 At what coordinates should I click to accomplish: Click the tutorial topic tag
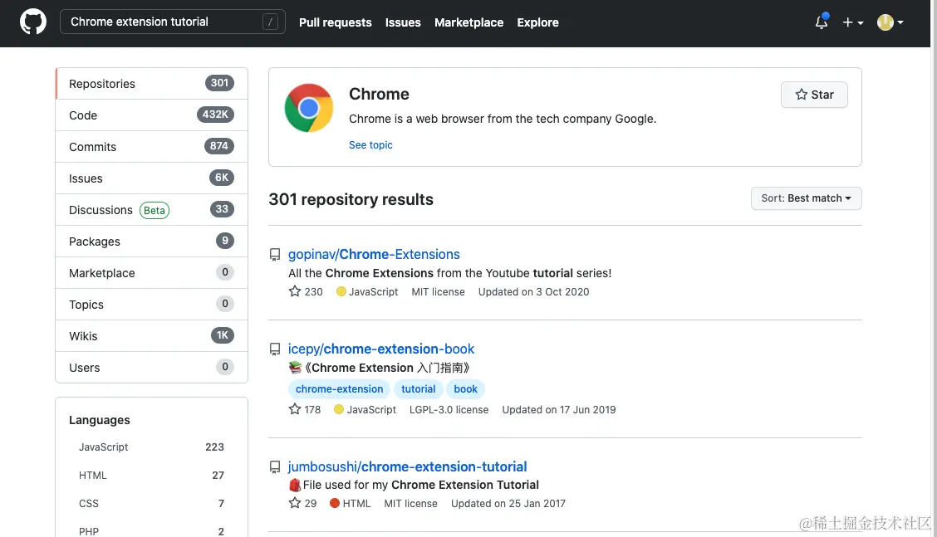pyautogui.click(x=419, y=389)
